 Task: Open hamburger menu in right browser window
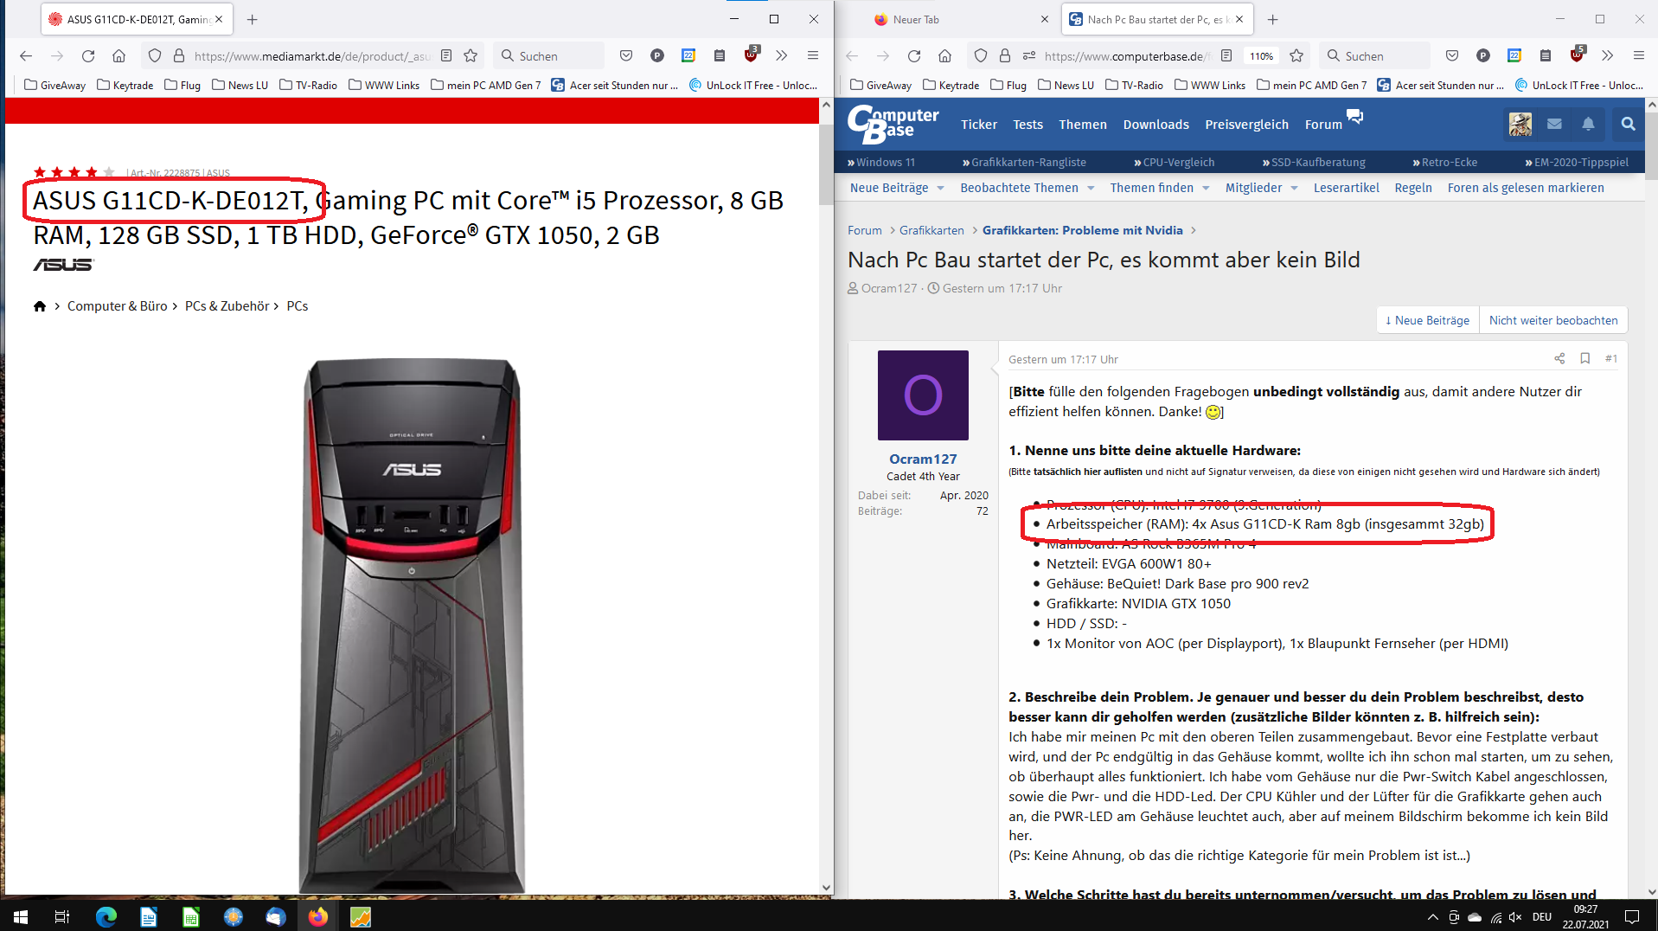(x=1639, y=56)
